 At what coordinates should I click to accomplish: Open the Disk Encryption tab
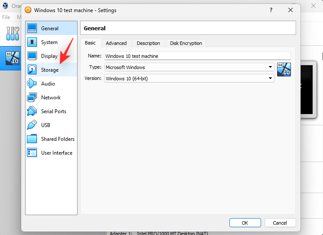tap(186, 43)
